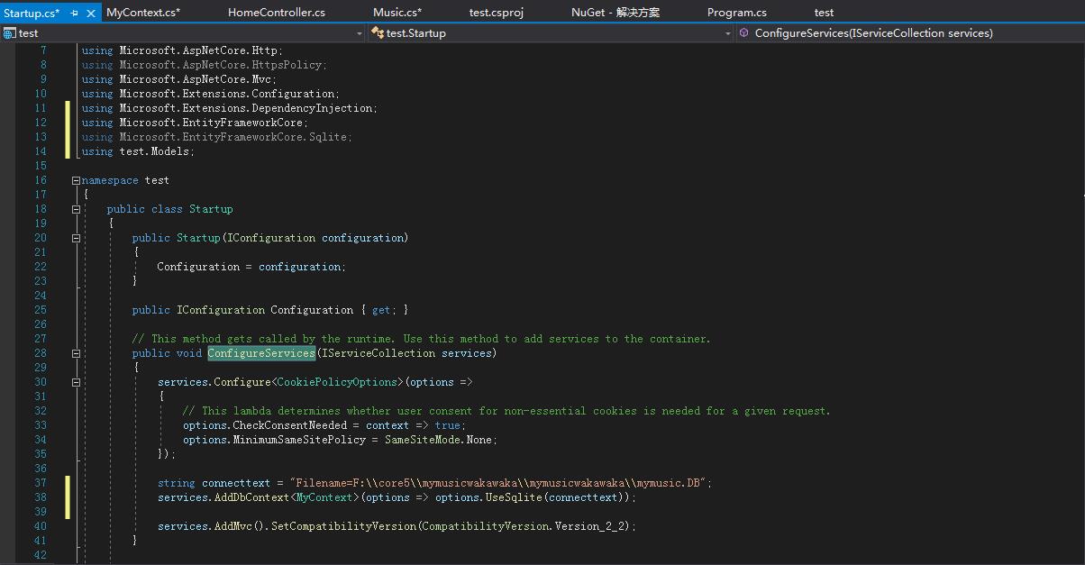The image size is (1085, 565).
Task: Open the Music.cs tab
Action: click(x=397, y=13)
